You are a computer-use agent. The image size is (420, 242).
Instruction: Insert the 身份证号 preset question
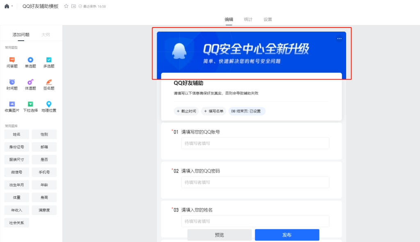point(16,147)
